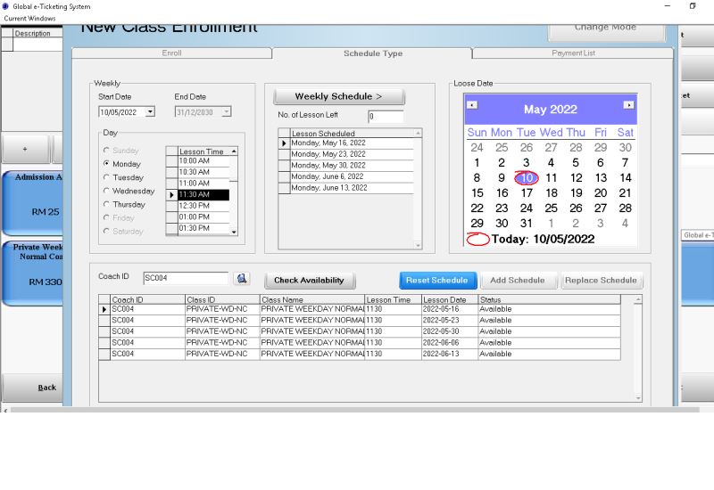Open the Payment List tab

(x=573, y=53)
